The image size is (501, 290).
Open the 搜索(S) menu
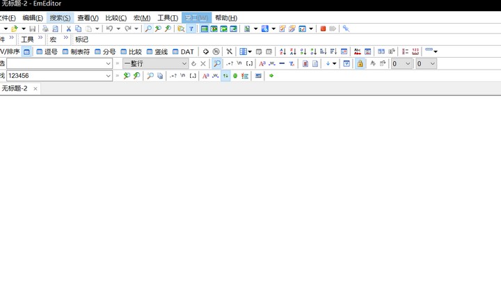(60, 17)
